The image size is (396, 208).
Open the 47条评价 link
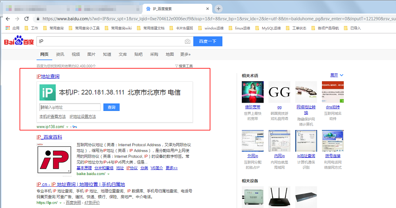coord(92,203)
